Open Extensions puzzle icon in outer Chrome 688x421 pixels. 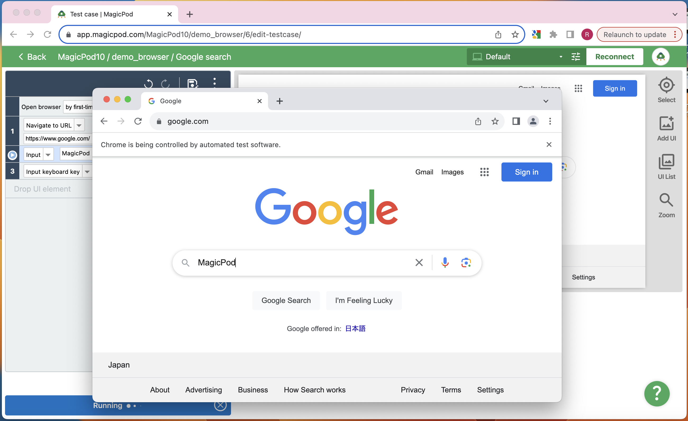(553, 34)
